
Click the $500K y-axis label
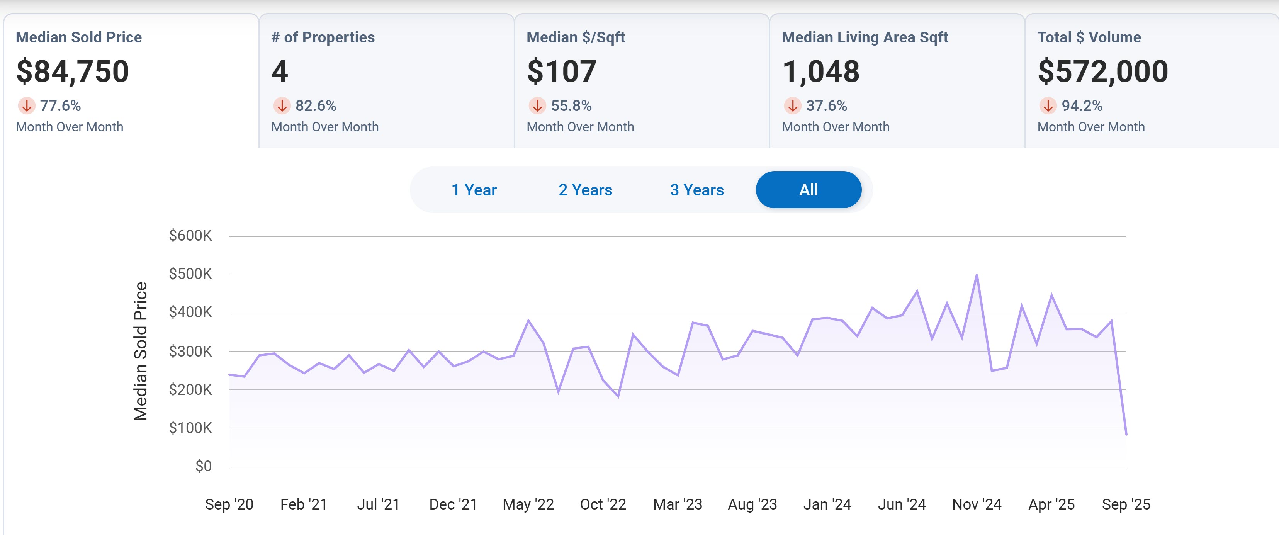[190, 273]
